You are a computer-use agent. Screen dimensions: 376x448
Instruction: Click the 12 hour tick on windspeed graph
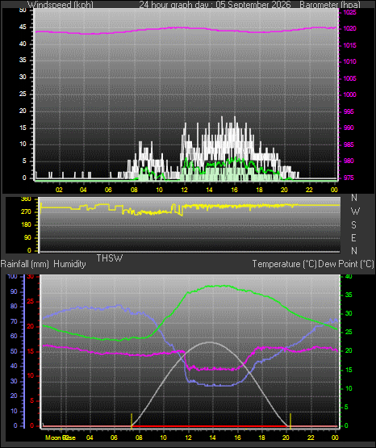(185, 190)
